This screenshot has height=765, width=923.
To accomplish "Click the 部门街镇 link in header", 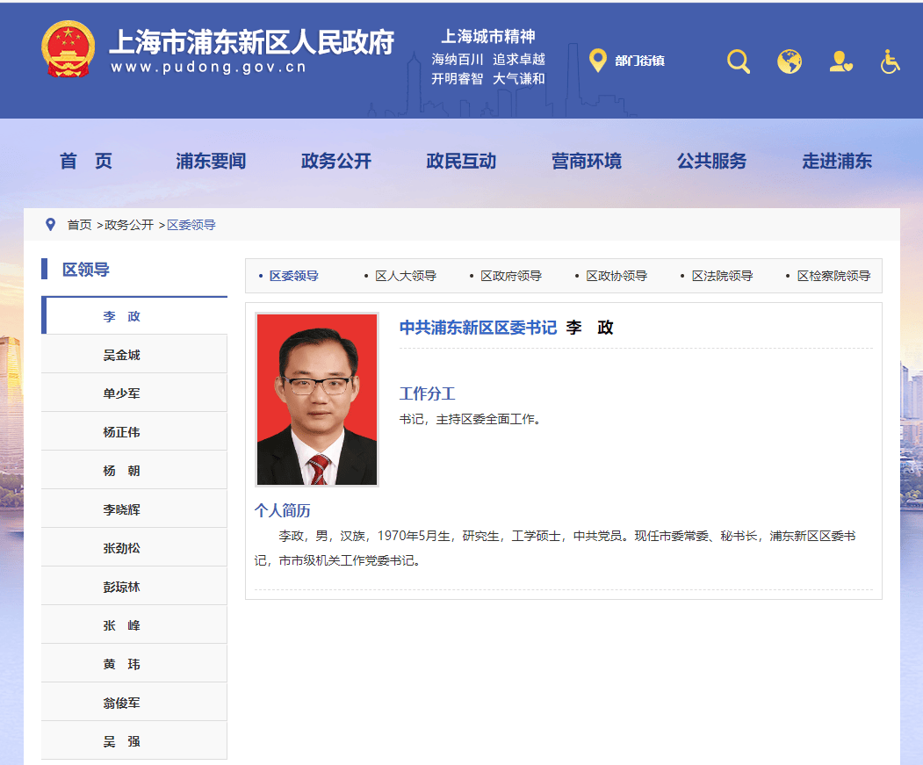I will [639, 61].
